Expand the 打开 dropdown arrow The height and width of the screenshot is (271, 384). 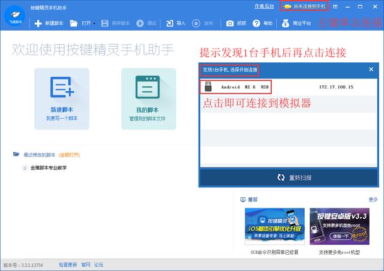click(94, 23)
